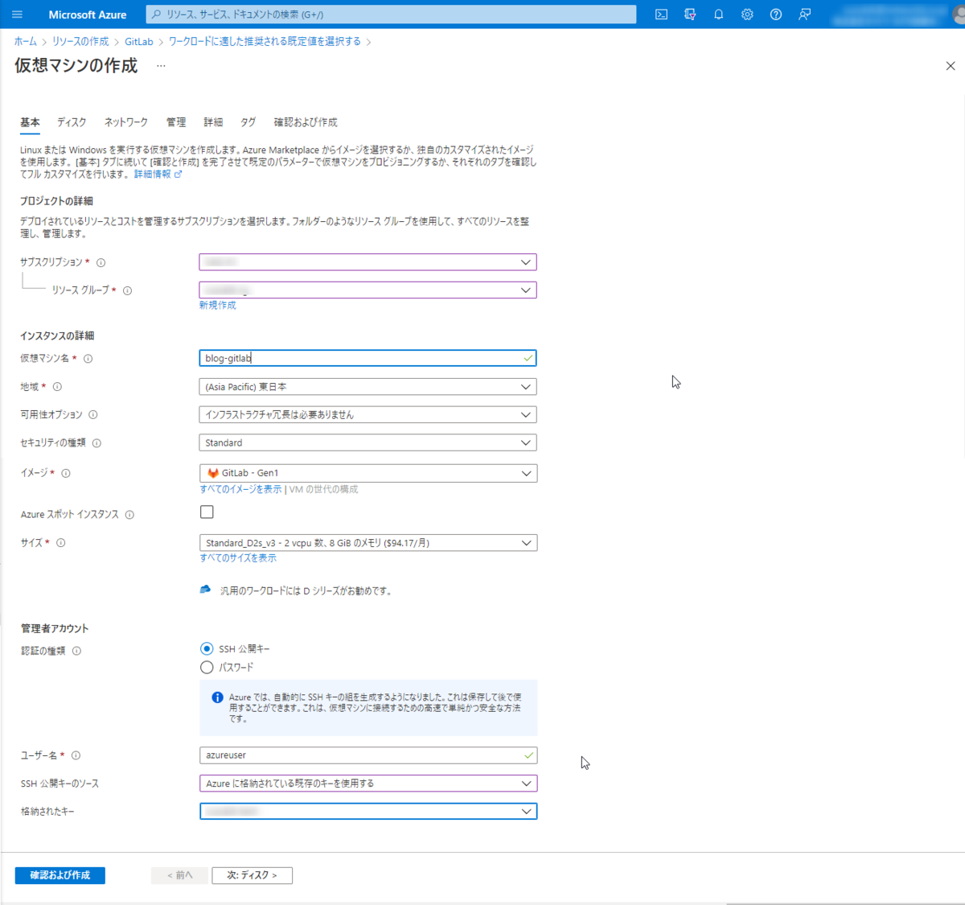Image resolution: width=965 pixels, height=905 pixels.
Task: Open the portal settings gear
Action: coord(746,14)
